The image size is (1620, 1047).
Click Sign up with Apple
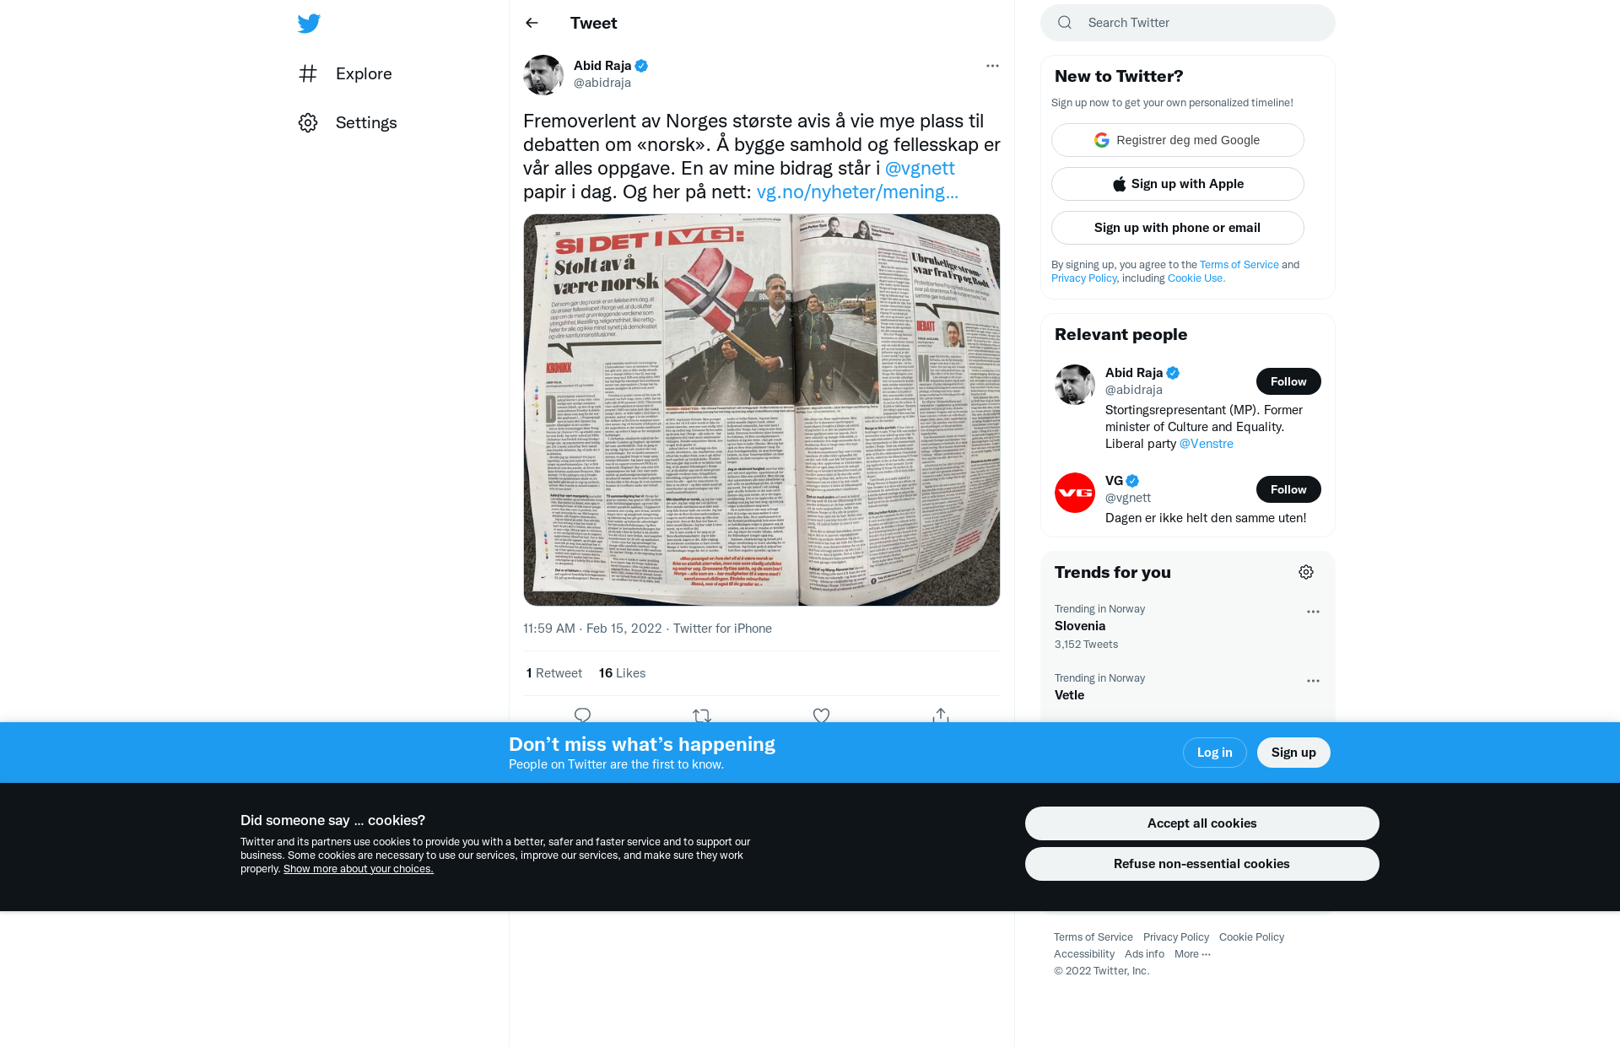1178,184
